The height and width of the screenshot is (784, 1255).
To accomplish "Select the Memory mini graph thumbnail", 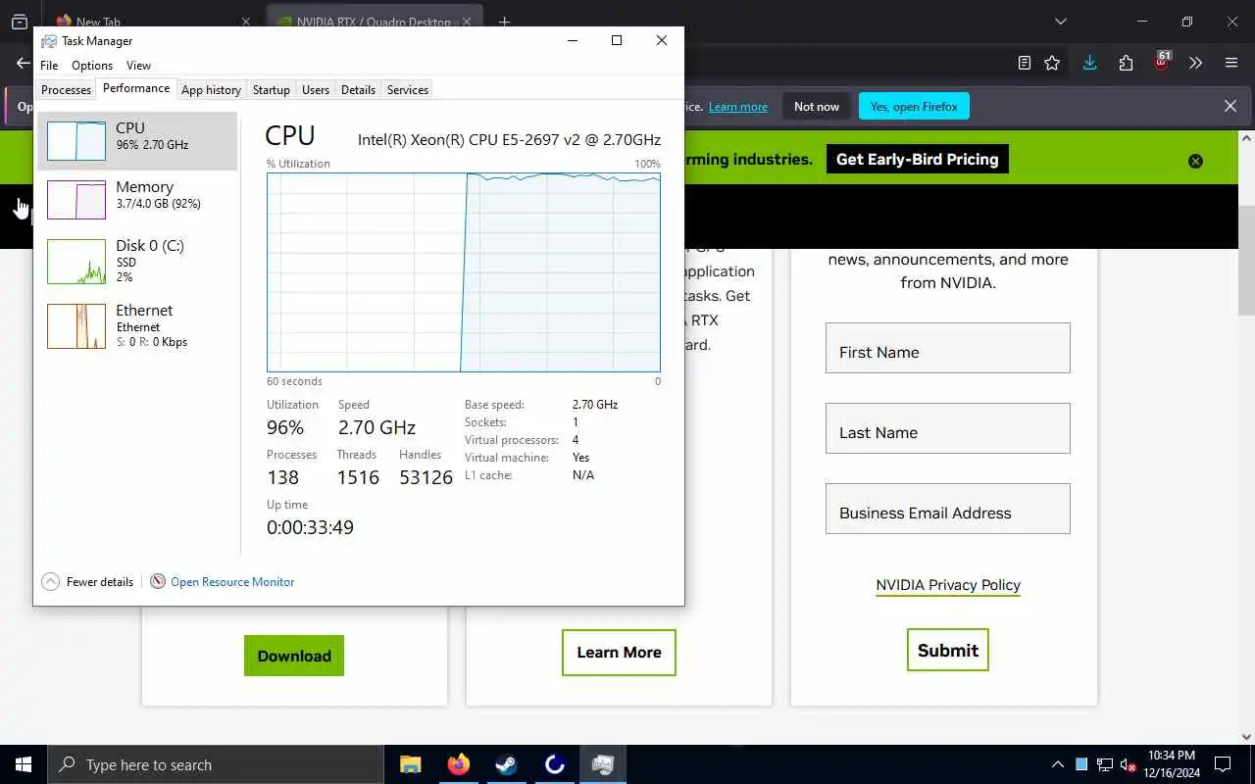I will click(76, 200).
